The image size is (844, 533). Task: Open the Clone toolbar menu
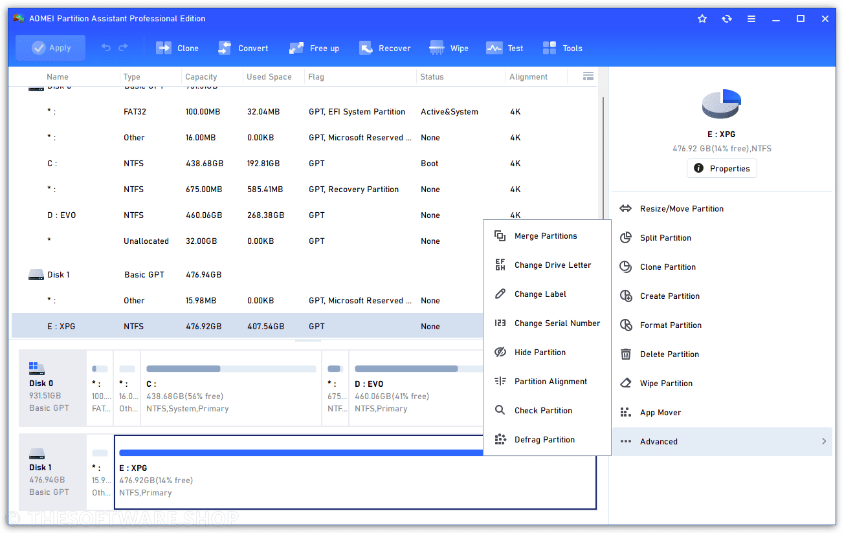click(x=177, y=48)
